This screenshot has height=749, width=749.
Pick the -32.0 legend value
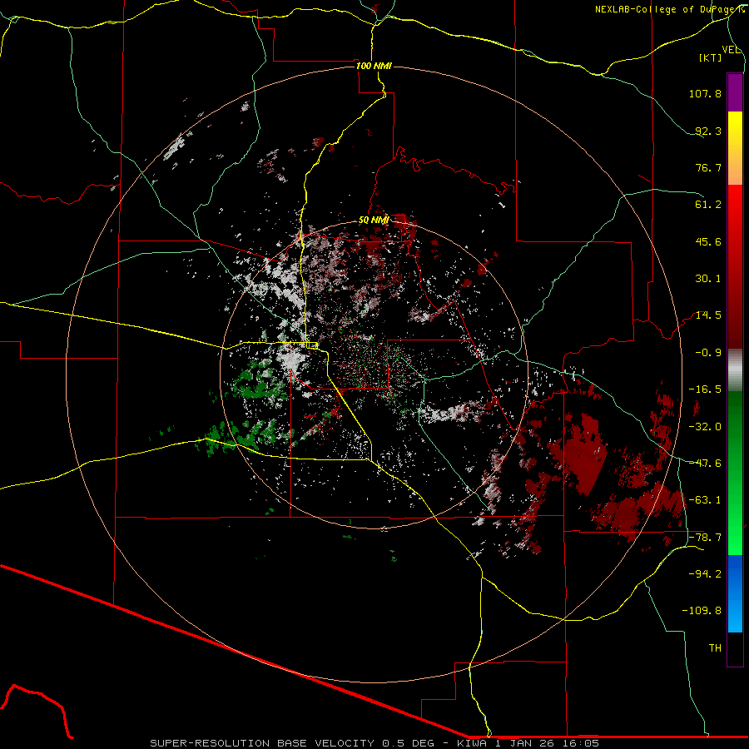point(705,427)
